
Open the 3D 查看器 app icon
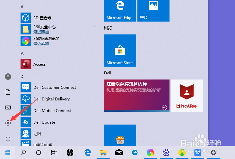[x=26, y=18]
